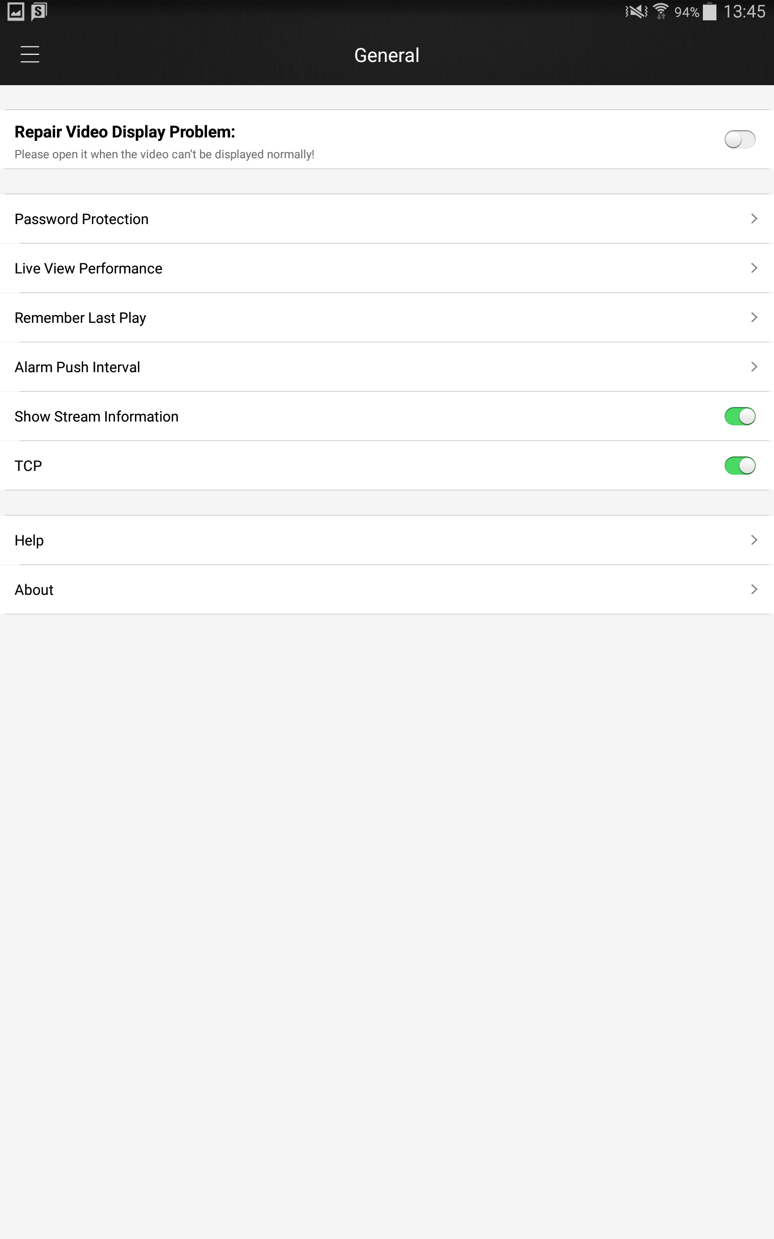
Task: Enable Repair Video Display Problem switch
Action: 740,139
